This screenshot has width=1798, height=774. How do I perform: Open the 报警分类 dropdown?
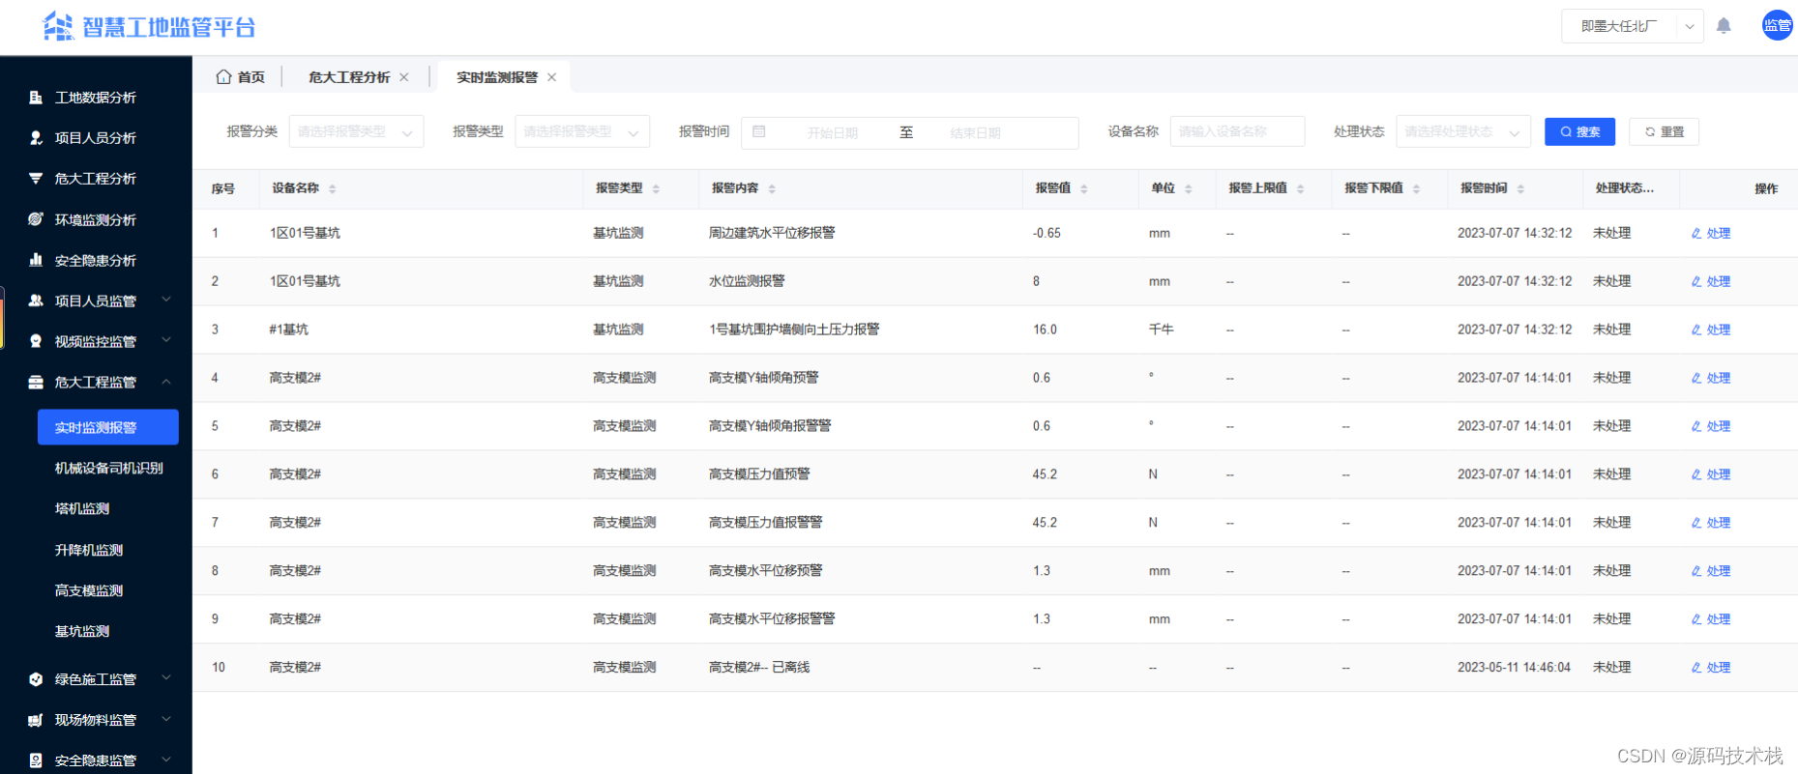(356, 131)
